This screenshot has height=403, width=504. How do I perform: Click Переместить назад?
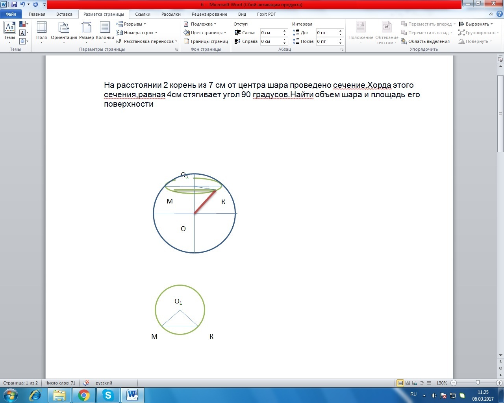pos(426,33)
